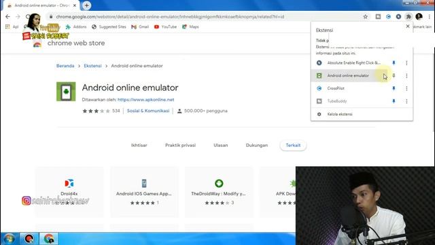
Task: Click the chrome web store logo title
Action: point(76,43)
